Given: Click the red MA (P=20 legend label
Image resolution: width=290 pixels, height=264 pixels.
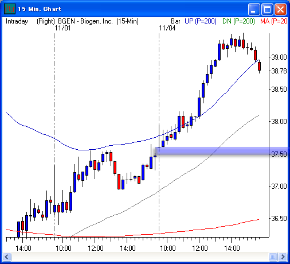Looking at the screenshot, I should [x=273, y=21].
